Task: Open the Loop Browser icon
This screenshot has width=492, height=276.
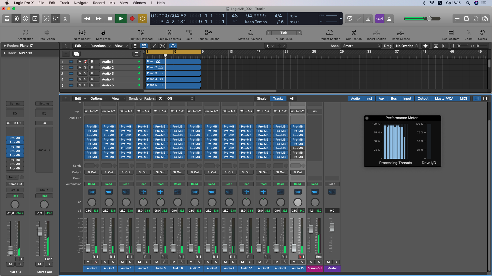Action: 476,19
